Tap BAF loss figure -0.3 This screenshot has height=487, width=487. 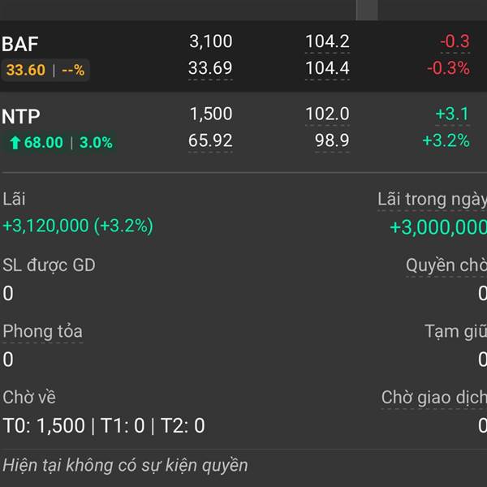[455, 41]
